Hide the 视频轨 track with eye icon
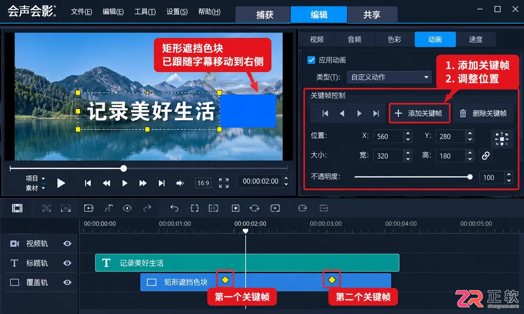Viewport: 524px width, 314px height. point(67,243)
